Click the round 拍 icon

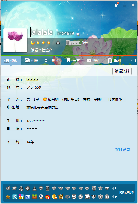pyautogui.click(x=107, y=197)
